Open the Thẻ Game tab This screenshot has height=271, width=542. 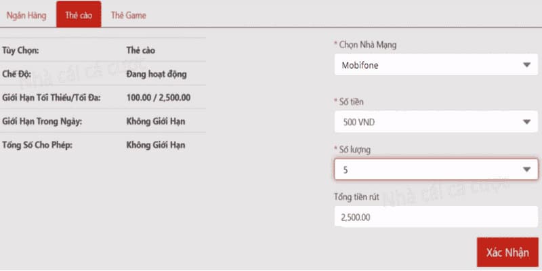[128, 16]
